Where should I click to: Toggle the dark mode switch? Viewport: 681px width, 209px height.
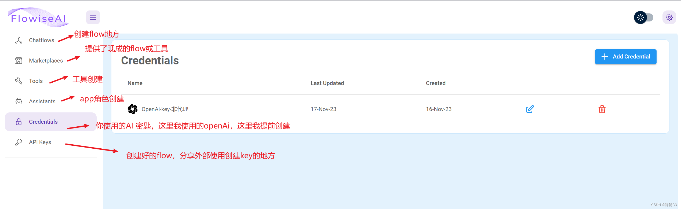tap(644, 17)
